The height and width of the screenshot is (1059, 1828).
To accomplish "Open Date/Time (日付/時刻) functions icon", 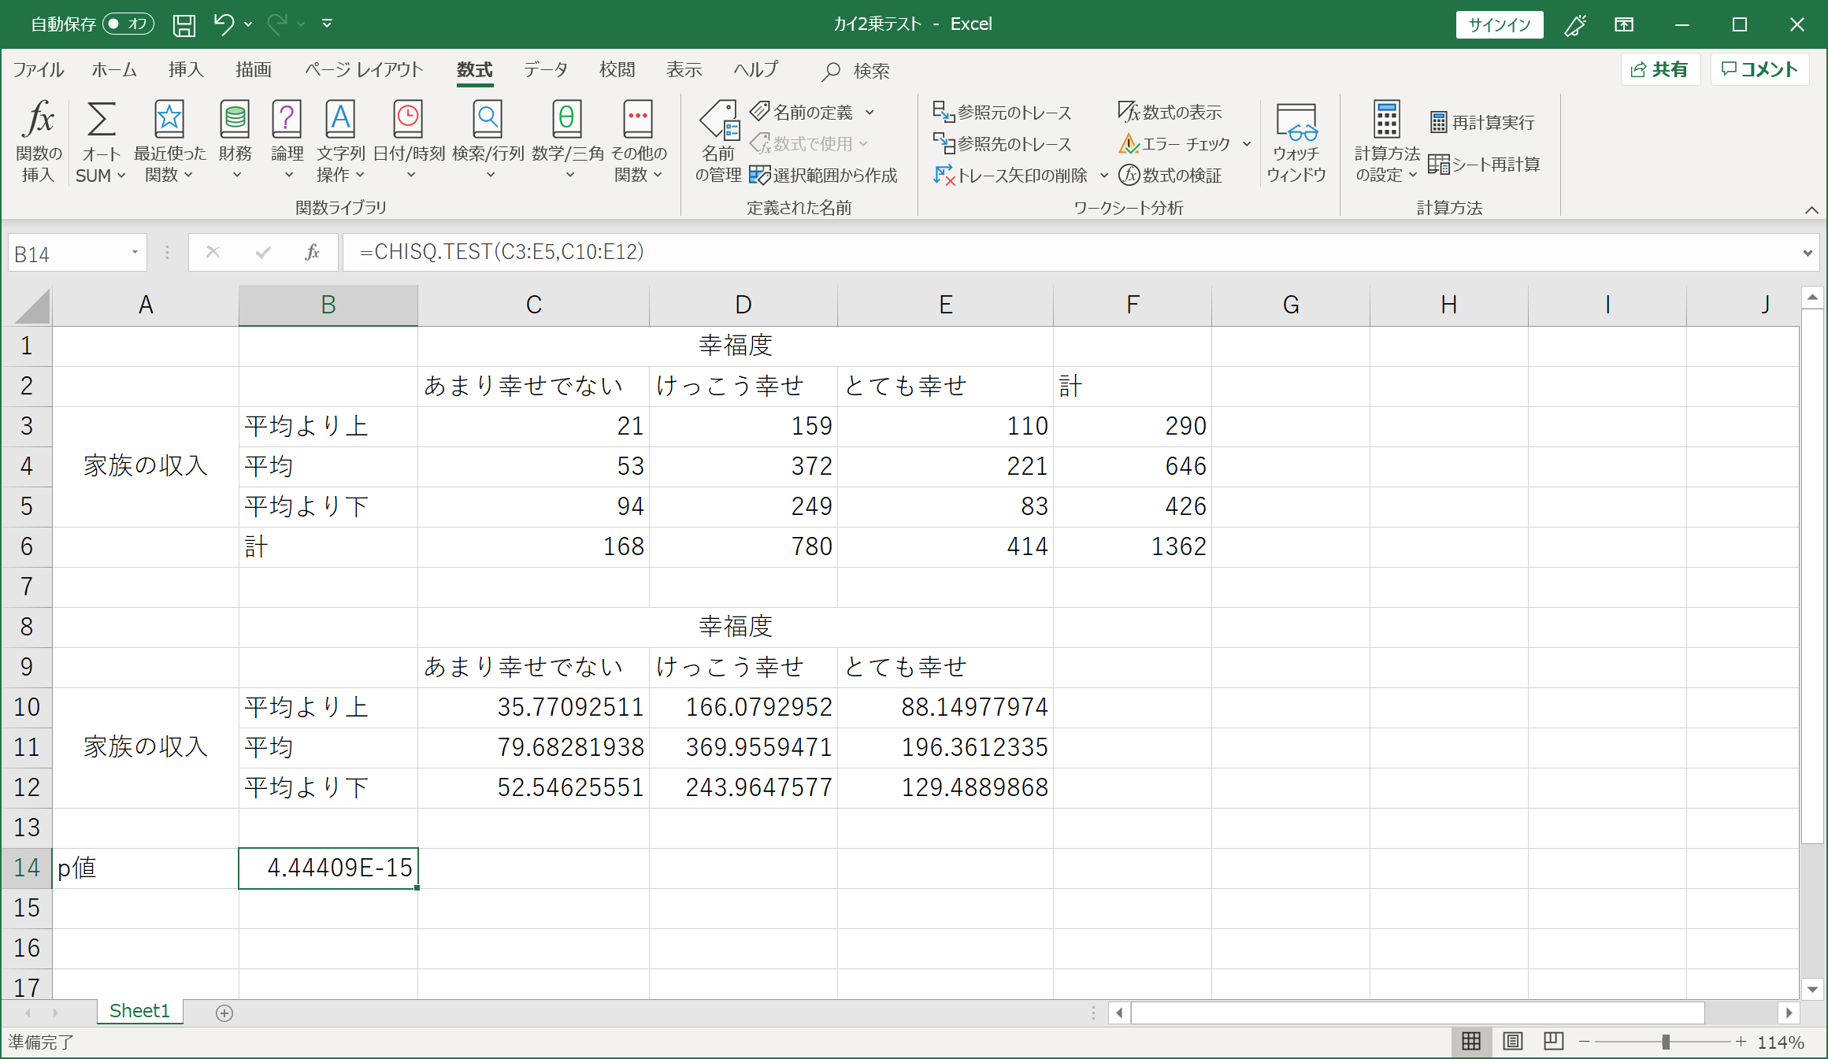I will pos(408,119).
